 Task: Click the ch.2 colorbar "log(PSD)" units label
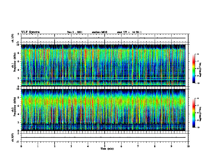coord(200,114)
